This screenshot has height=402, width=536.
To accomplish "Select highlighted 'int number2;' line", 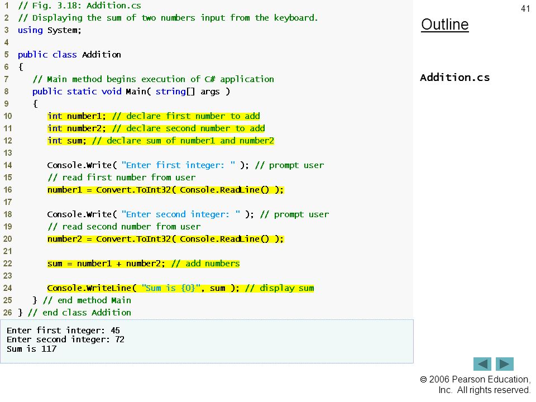I will point(156,128).
